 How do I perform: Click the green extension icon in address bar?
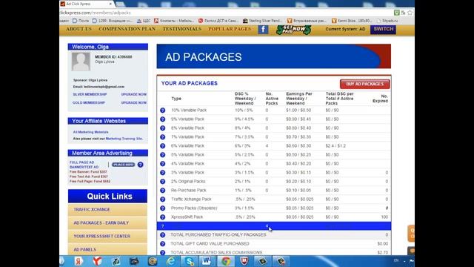(397, 13)
